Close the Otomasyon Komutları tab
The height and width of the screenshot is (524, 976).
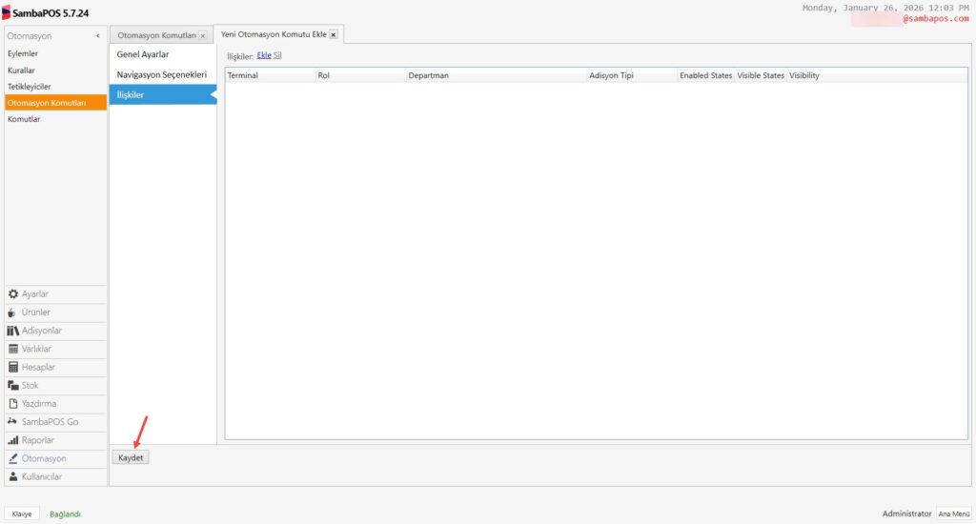tap(202, 35)
